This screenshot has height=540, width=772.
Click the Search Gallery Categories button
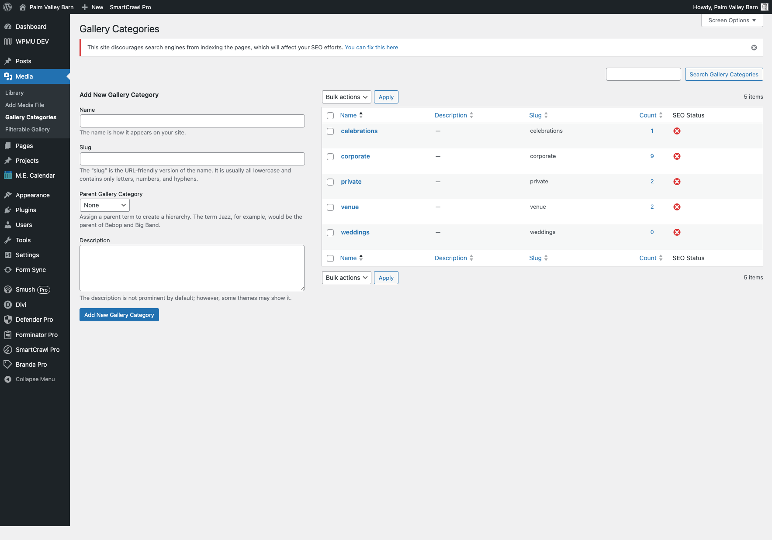[724, 74]
